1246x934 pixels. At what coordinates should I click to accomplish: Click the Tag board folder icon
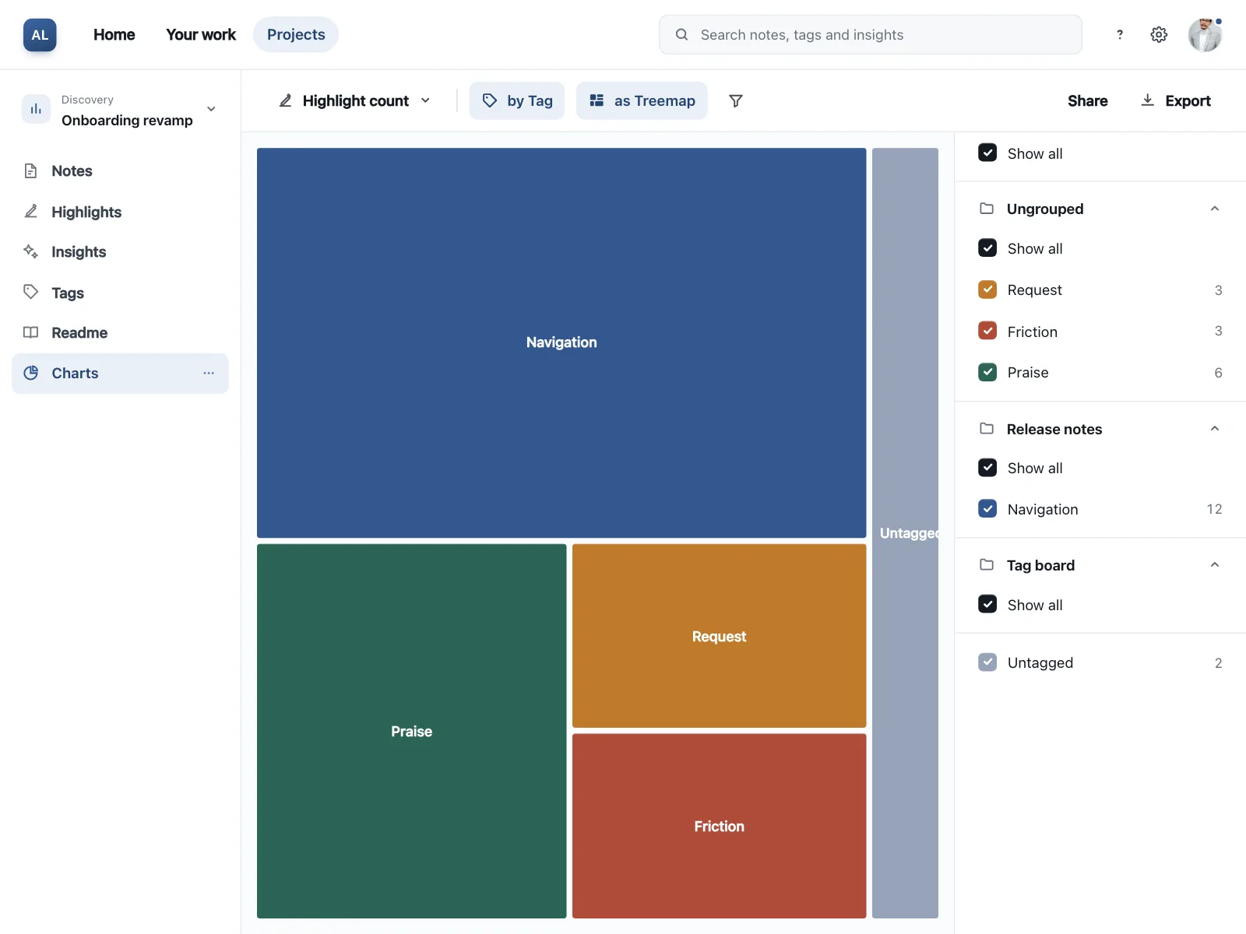987,565
